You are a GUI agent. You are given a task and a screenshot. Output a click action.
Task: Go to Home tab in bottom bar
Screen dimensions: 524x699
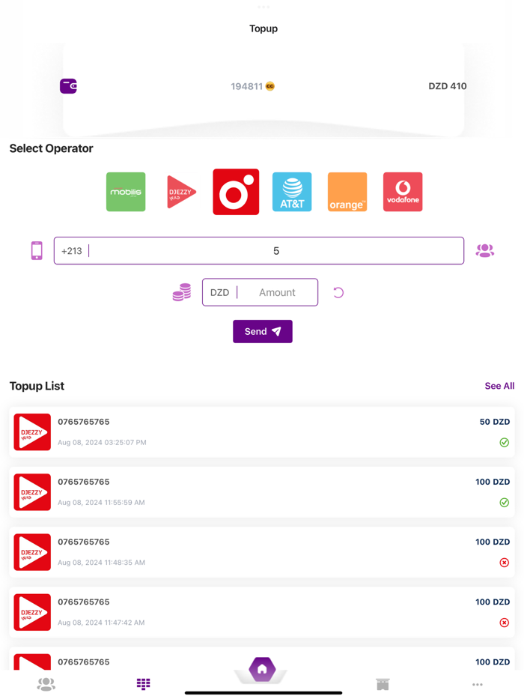click(x=262, y=669)
